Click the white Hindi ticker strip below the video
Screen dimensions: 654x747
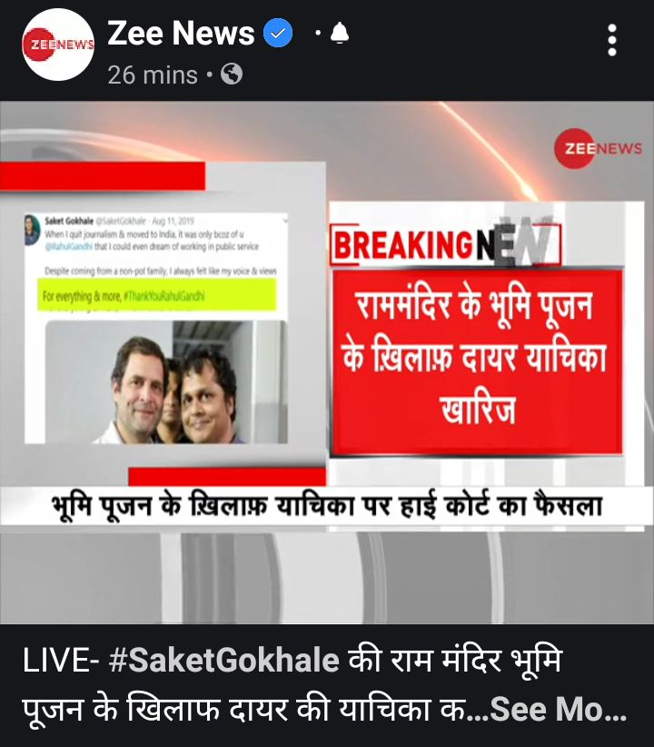pyautogui.click(x=327, y=506)
